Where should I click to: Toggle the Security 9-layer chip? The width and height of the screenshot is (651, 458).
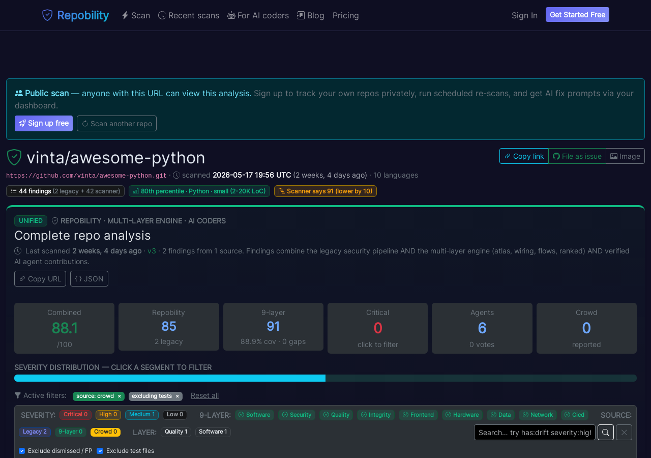pos(297,415)
